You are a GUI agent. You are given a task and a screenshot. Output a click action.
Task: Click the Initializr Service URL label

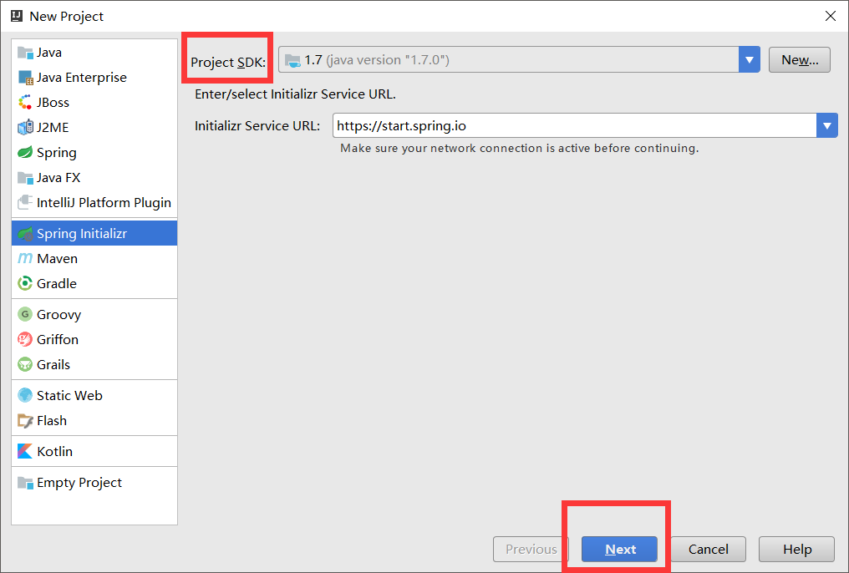(257, 125)
